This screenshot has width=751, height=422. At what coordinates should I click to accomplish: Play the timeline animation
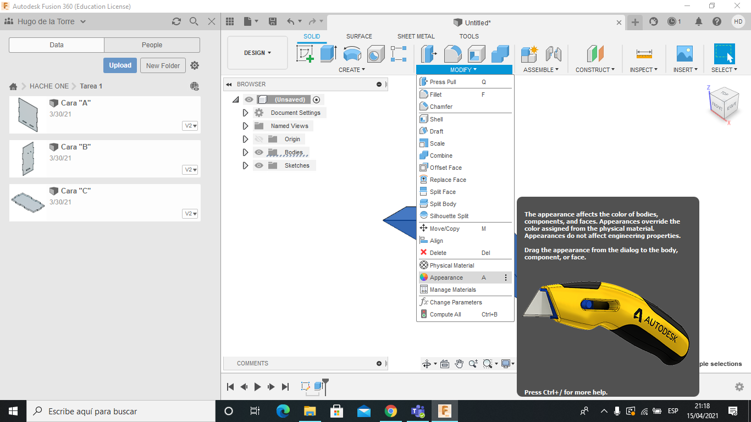tap(258, 387)
